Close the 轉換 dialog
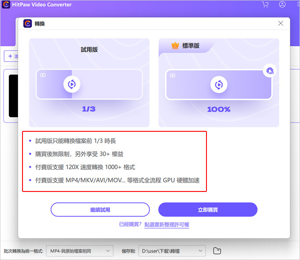This screenshot has height=260, width=300. click(281, 23)
